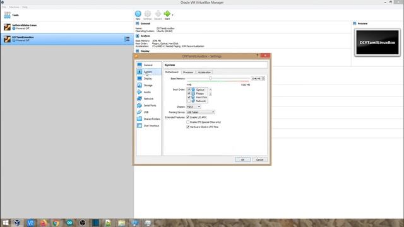This screenshot has height=227, width=404.
Task: Toggle Enable I/O APIC checkbox
Action: (x=188, y=117)
